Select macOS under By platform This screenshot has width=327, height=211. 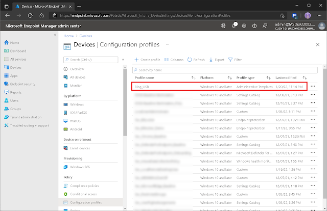72,121
